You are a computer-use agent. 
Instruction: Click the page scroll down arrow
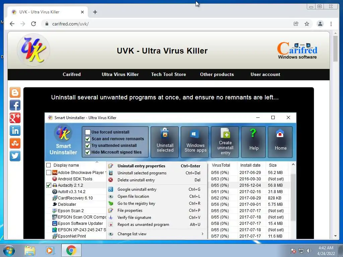tap(335, 236)
